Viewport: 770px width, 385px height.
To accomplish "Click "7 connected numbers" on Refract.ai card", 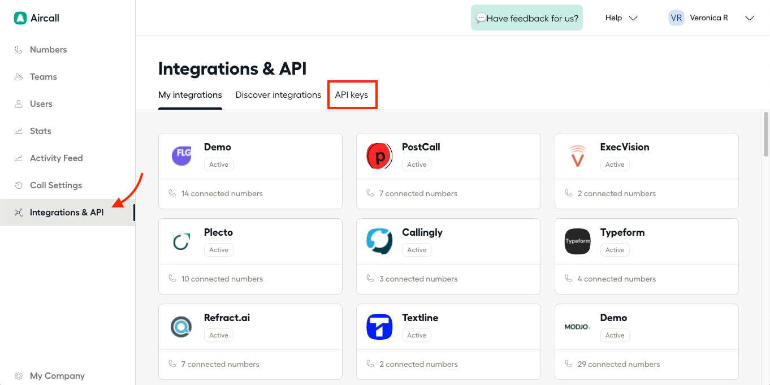I will [x=220, y=364].
